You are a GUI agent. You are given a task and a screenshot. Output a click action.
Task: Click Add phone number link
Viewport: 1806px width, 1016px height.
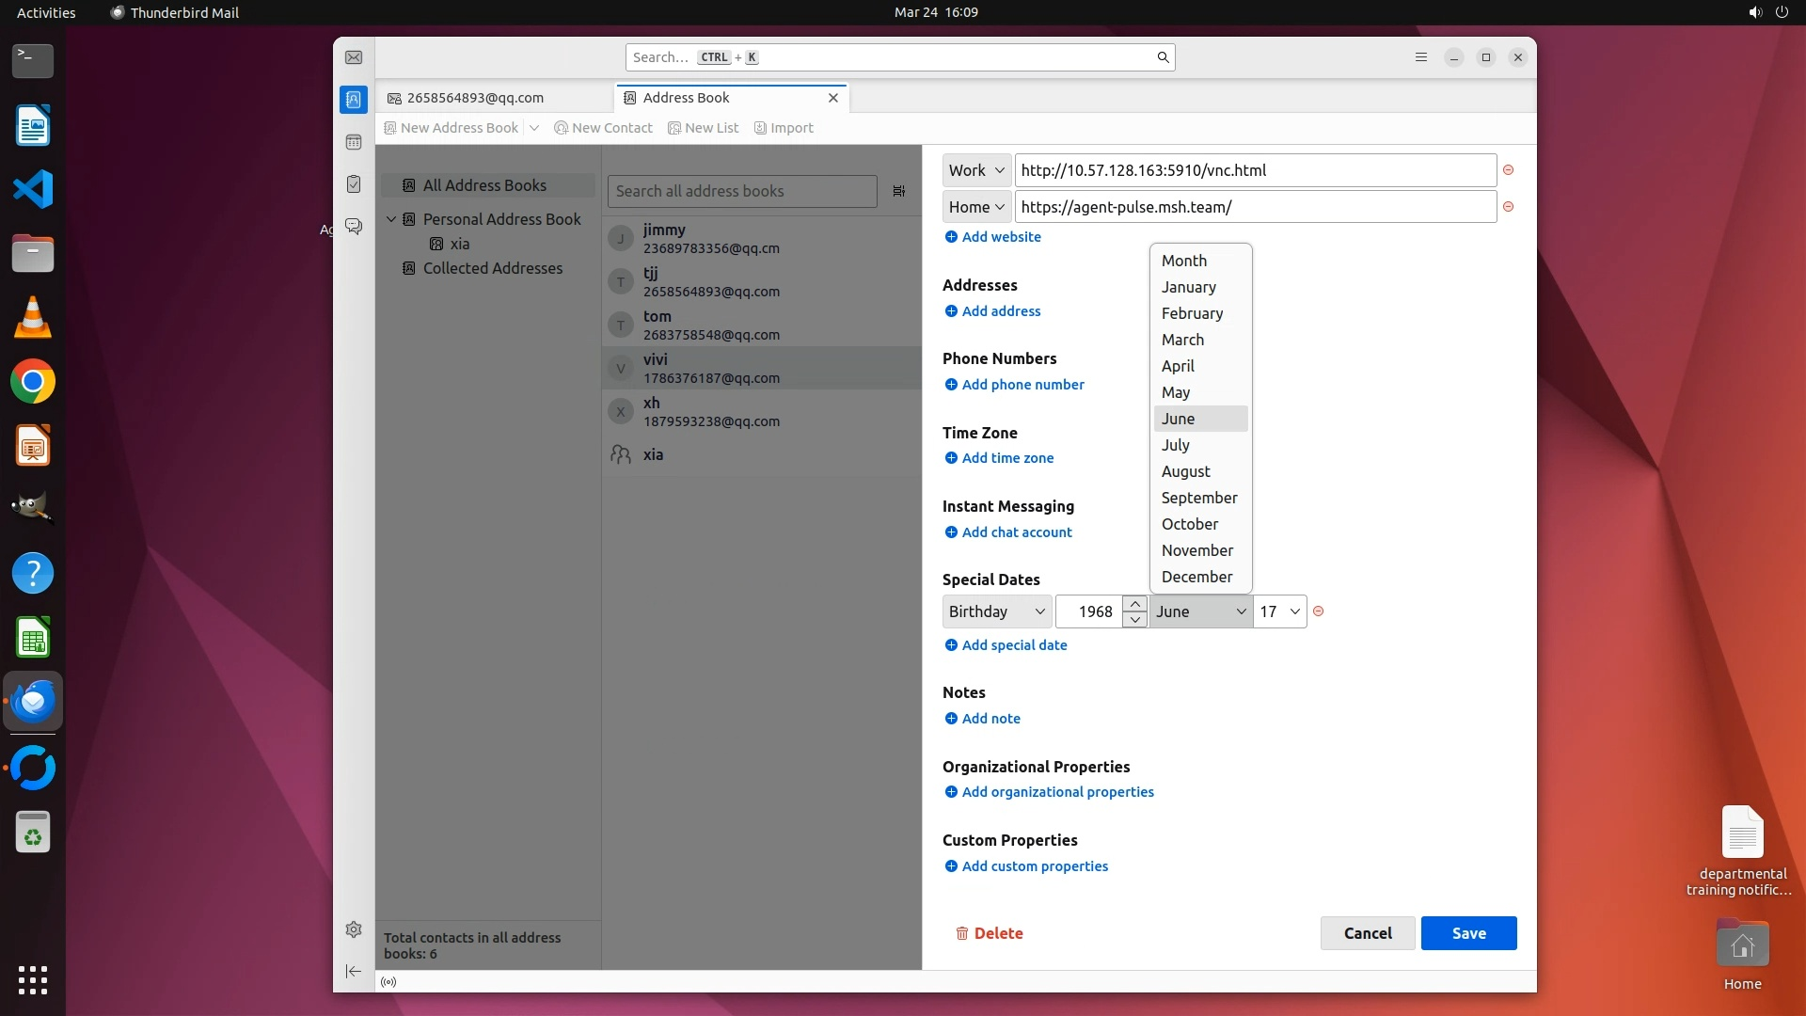[x=1022, y=385]
